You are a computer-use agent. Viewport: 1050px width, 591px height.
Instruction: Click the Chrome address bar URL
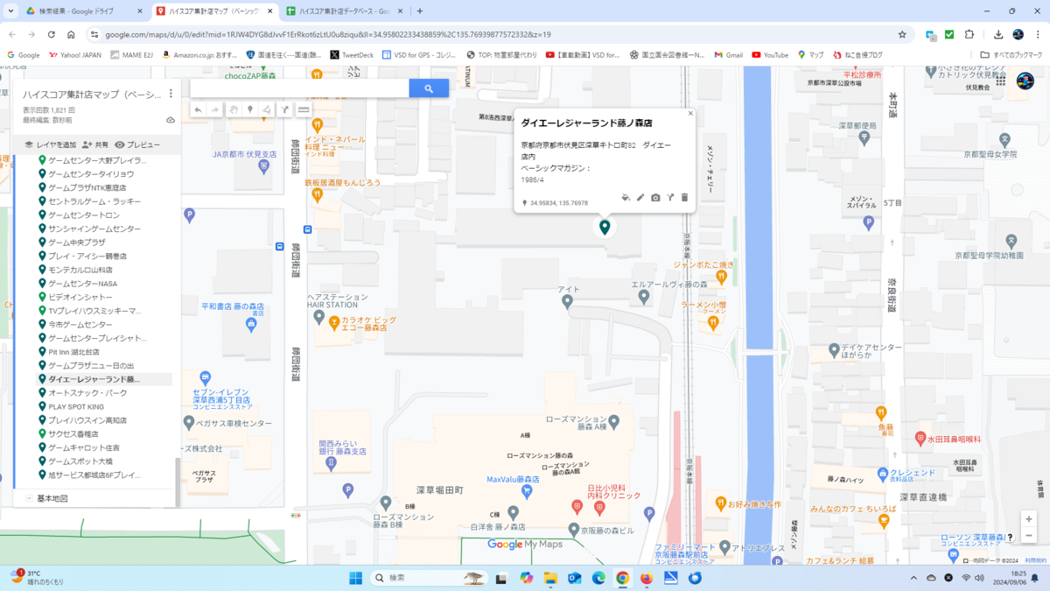[x=328, y=34]
